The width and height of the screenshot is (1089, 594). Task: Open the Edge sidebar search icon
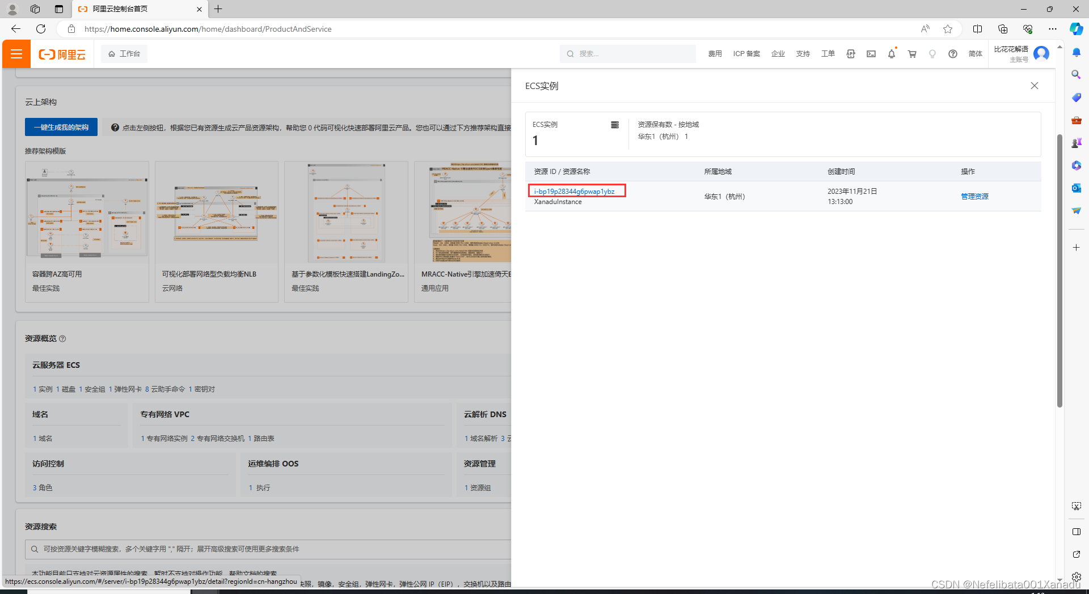1076,75
